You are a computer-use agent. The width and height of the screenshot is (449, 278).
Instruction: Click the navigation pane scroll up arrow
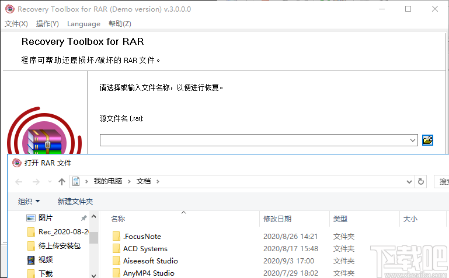[93, 217]
